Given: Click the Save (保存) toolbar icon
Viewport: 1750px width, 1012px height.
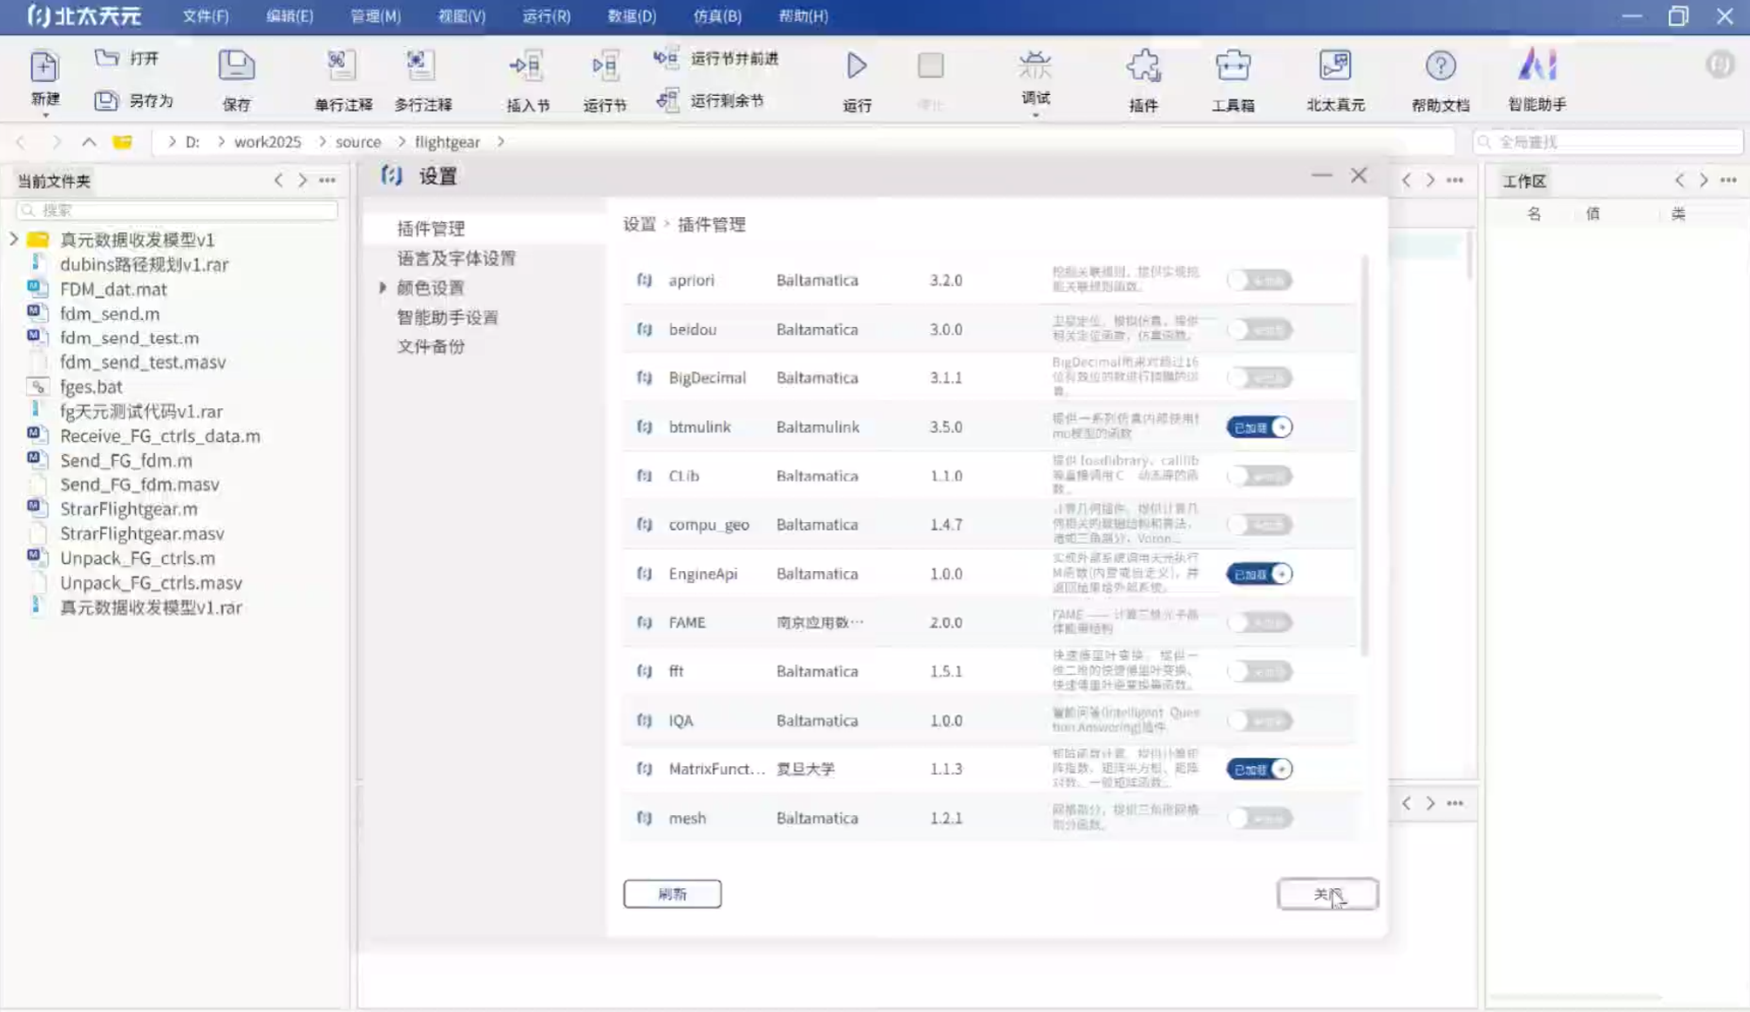Looking at the screenshot, I should coord(236,66).
